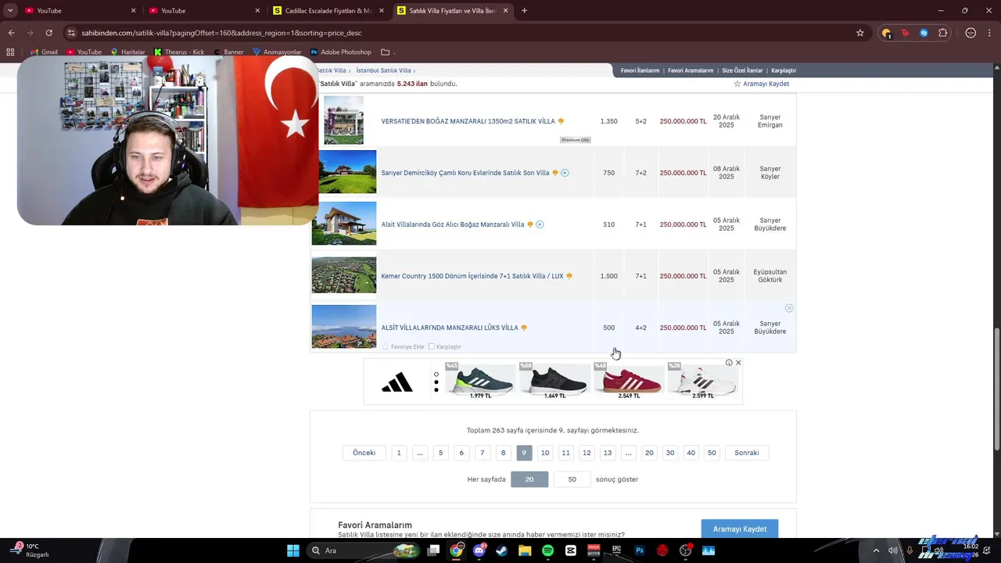Click the Aramayı Kaydet star link
The height and width of the screenshot is (563, 1001).
click(x=762, y=84)
